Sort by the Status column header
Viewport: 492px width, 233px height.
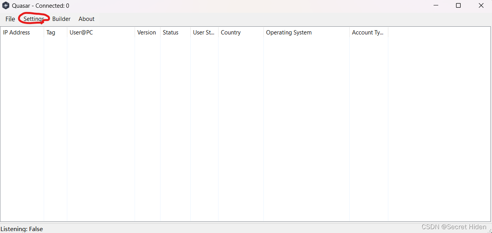point(175,33)
